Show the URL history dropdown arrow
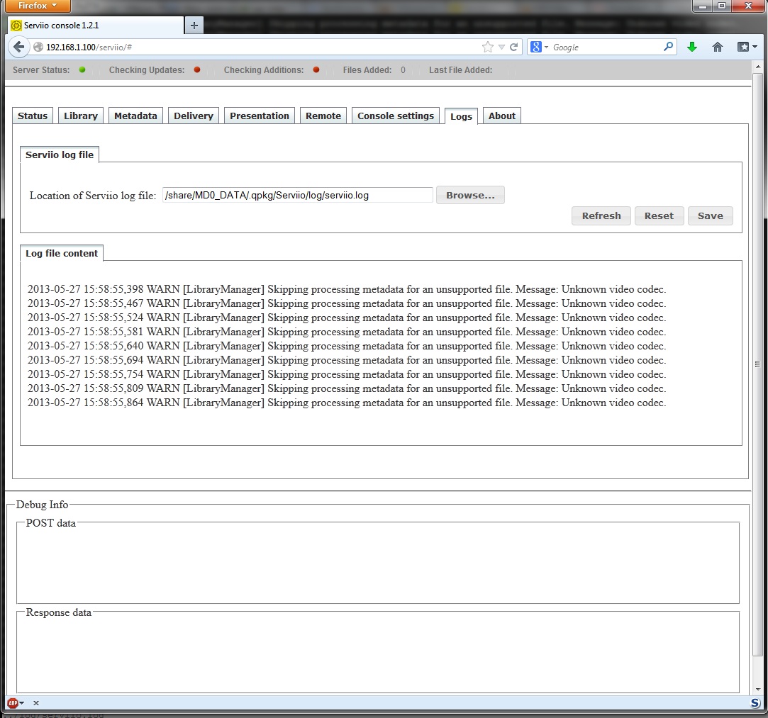Viewport: 768px width, 718px height. pos(501,47)
